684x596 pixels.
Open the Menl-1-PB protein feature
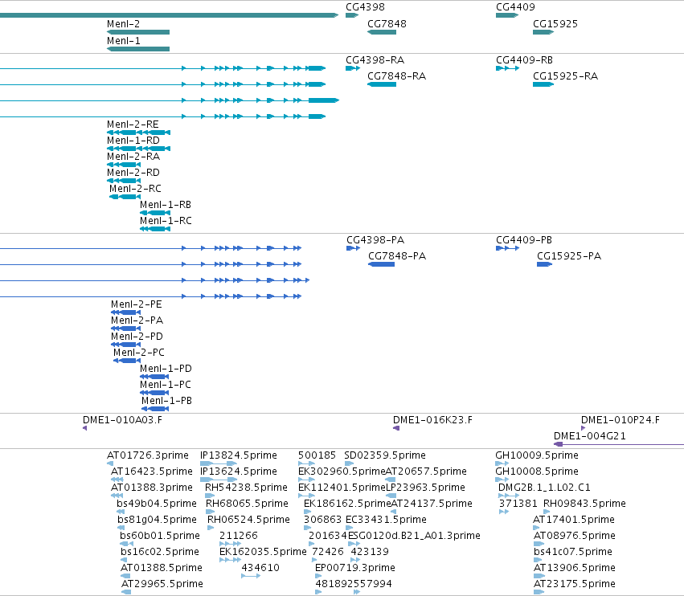[x=155, y=409]
